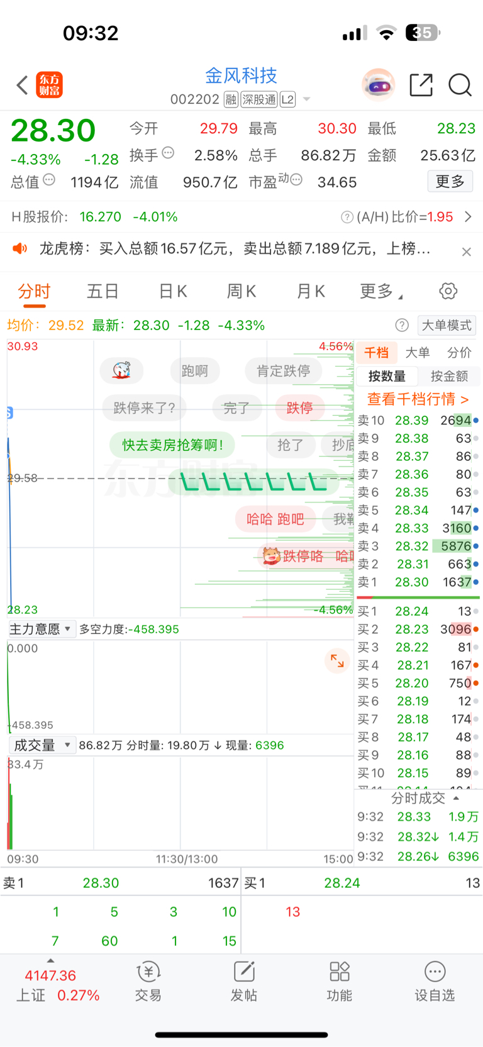Switch to 分时 chart tab
Screen dimensions: 483x1047
click(34, 292)
